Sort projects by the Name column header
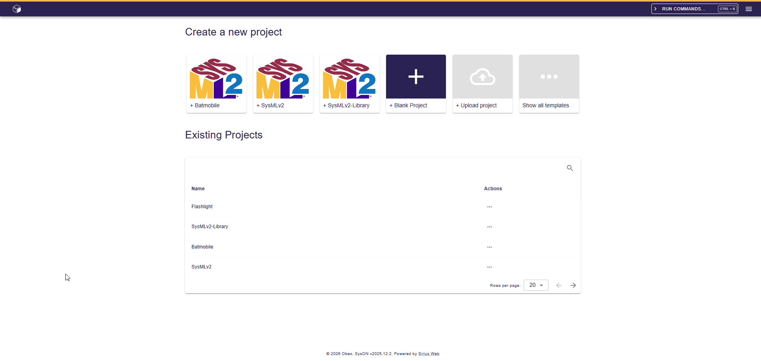This screenshot has width=761, height=361. 198,188
